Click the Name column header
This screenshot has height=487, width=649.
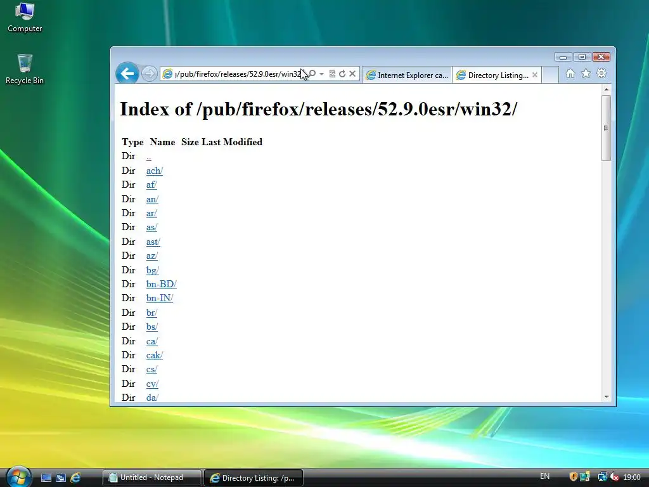tap(162, 142)
